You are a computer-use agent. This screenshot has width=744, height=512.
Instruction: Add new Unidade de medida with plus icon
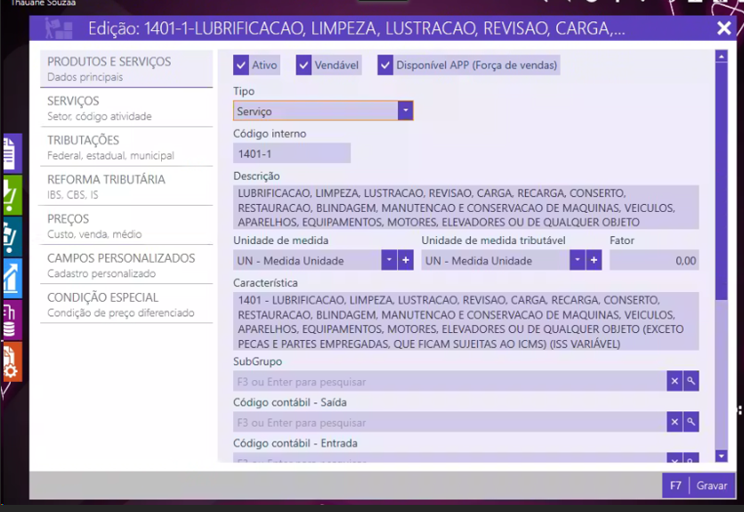point(406,260)
